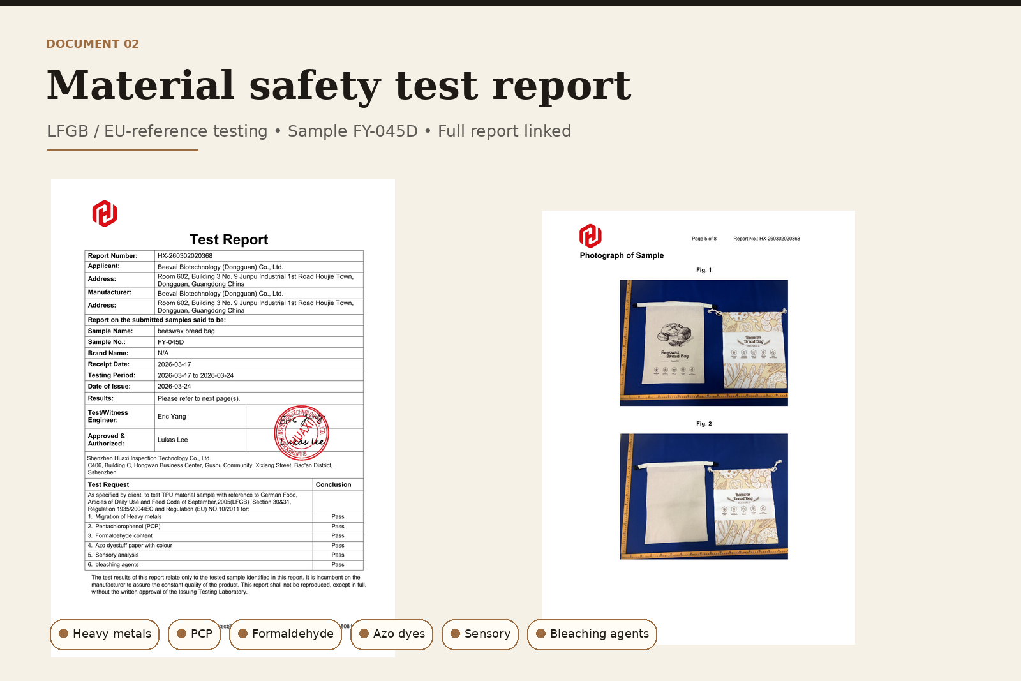Click the 'Pentachlorophenol (PCP)' row
This screenshot has width=1021, height=681.
click(224, 527)
